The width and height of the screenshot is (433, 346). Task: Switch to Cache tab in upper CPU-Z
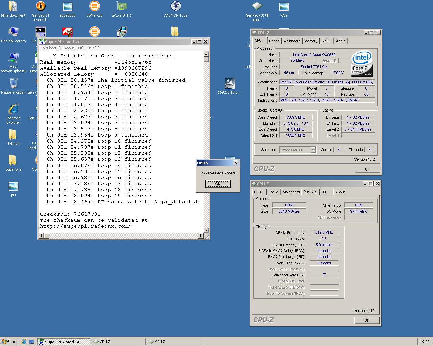[274, 41]
